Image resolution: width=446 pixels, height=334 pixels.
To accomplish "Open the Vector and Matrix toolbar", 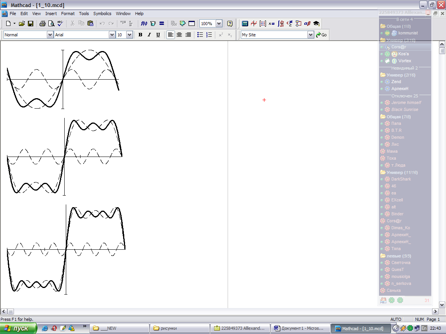I will [262, 24].
